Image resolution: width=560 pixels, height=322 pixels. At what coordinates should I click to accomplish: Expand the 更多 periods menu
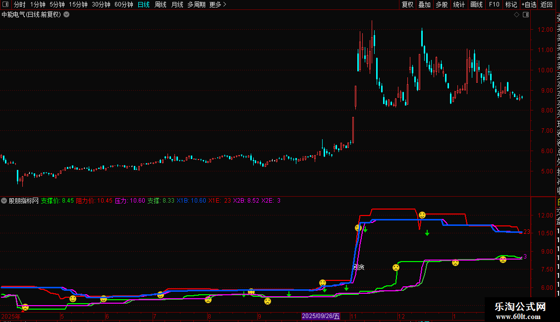pos(218,4)
